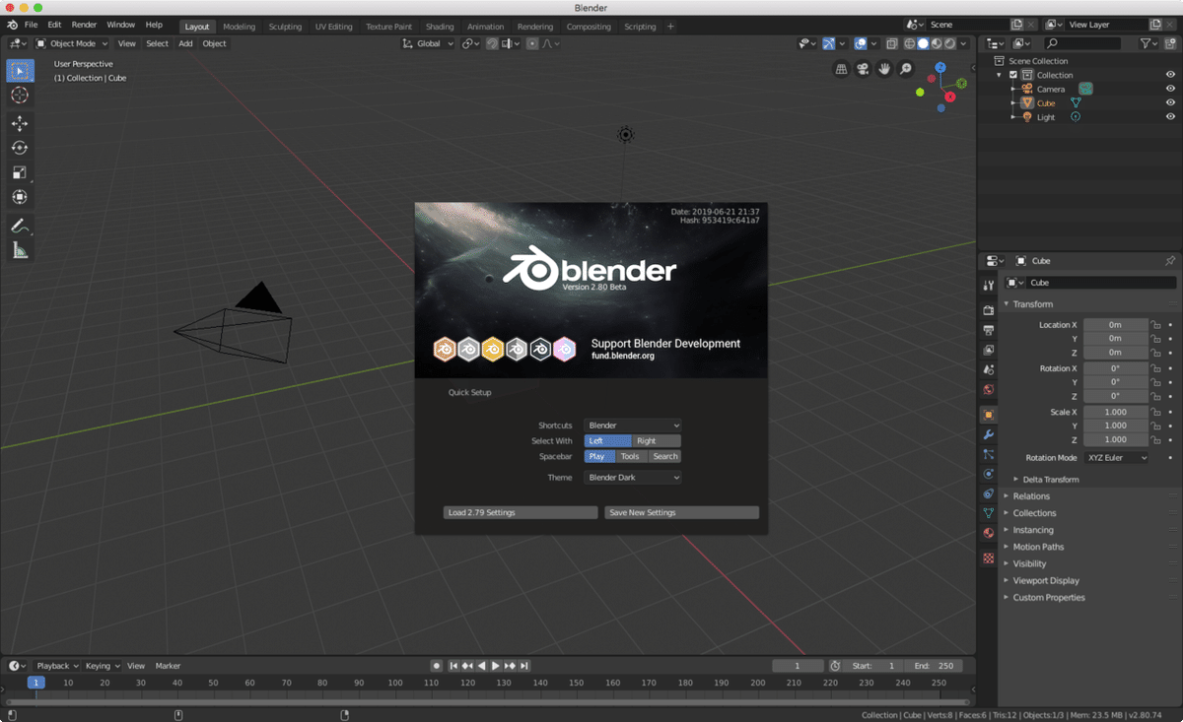Open the Material properties tab
This screenshot has width=1183, height=722.
(988, 533)
